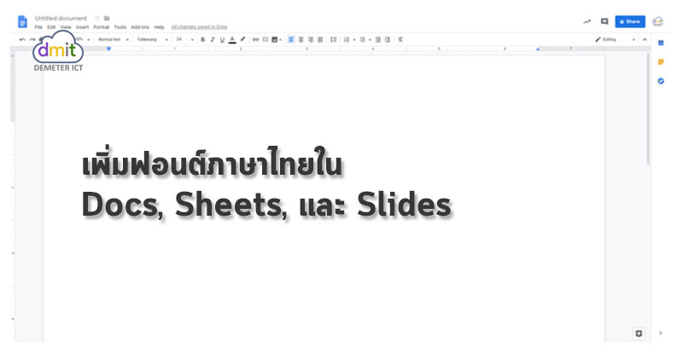The width and height of the screenshot is (683, 358).
Task: Open the File menu
Action: (x=38, y=27)
